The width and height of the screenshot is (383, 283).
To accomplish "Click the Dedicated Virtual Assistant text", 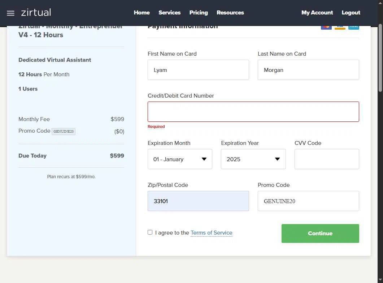I will (x=55, y=60).
